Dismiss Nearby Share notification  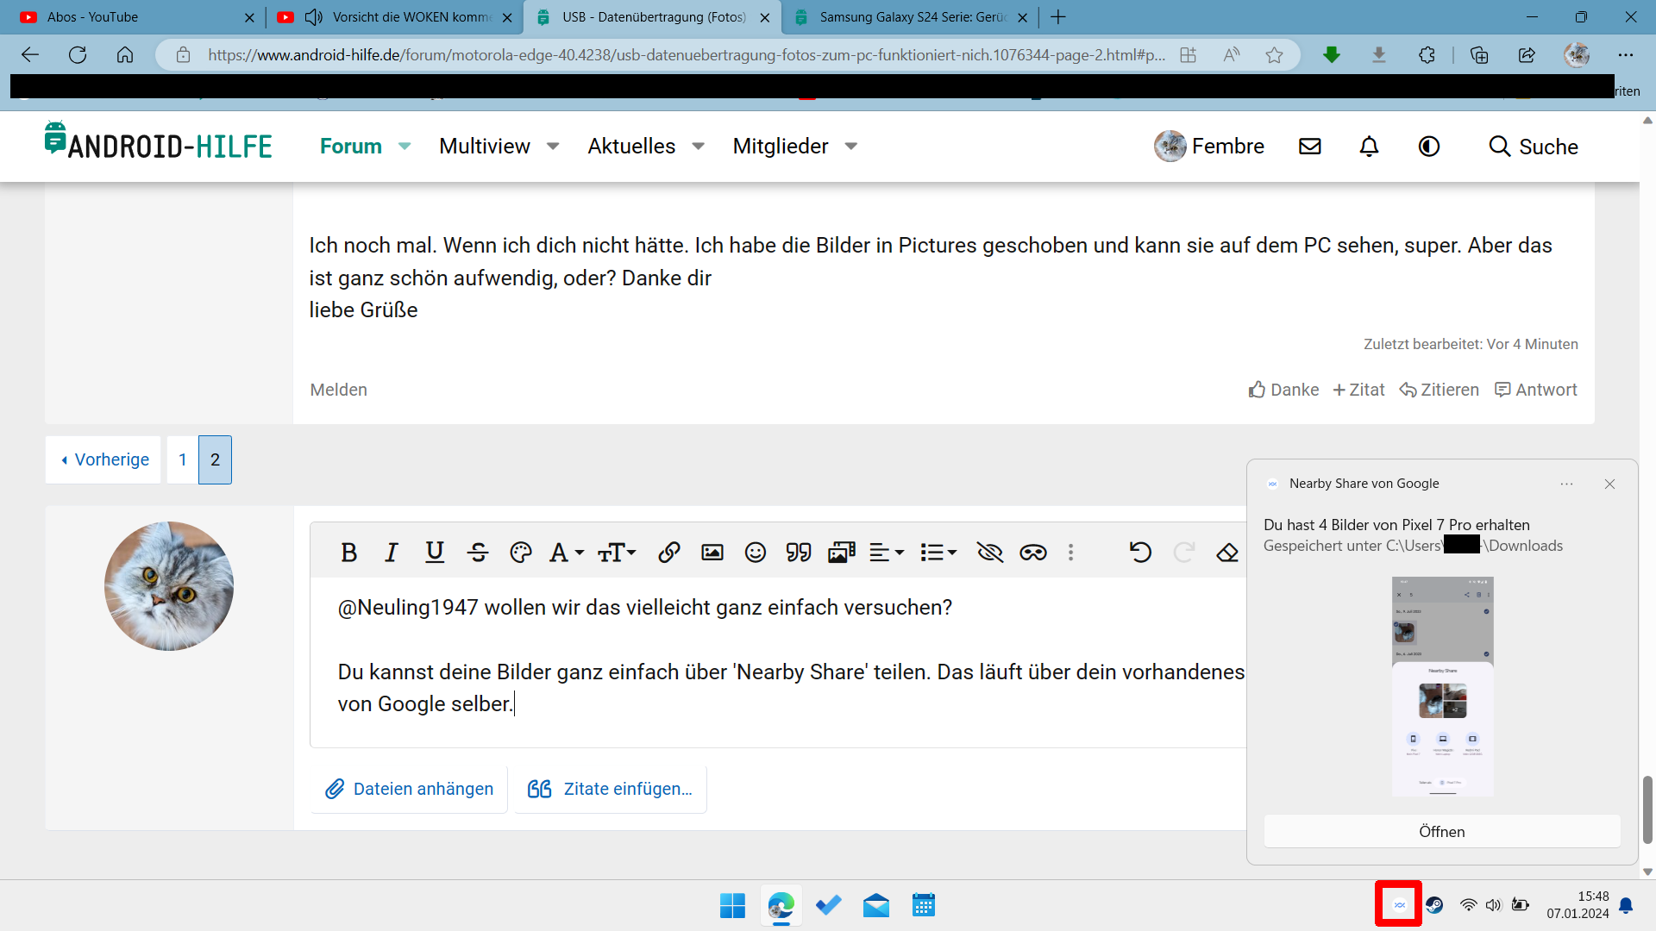1609,484
